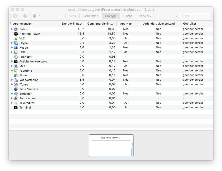Click the Finder face icon
222x171 pixels.
(16, 75)
